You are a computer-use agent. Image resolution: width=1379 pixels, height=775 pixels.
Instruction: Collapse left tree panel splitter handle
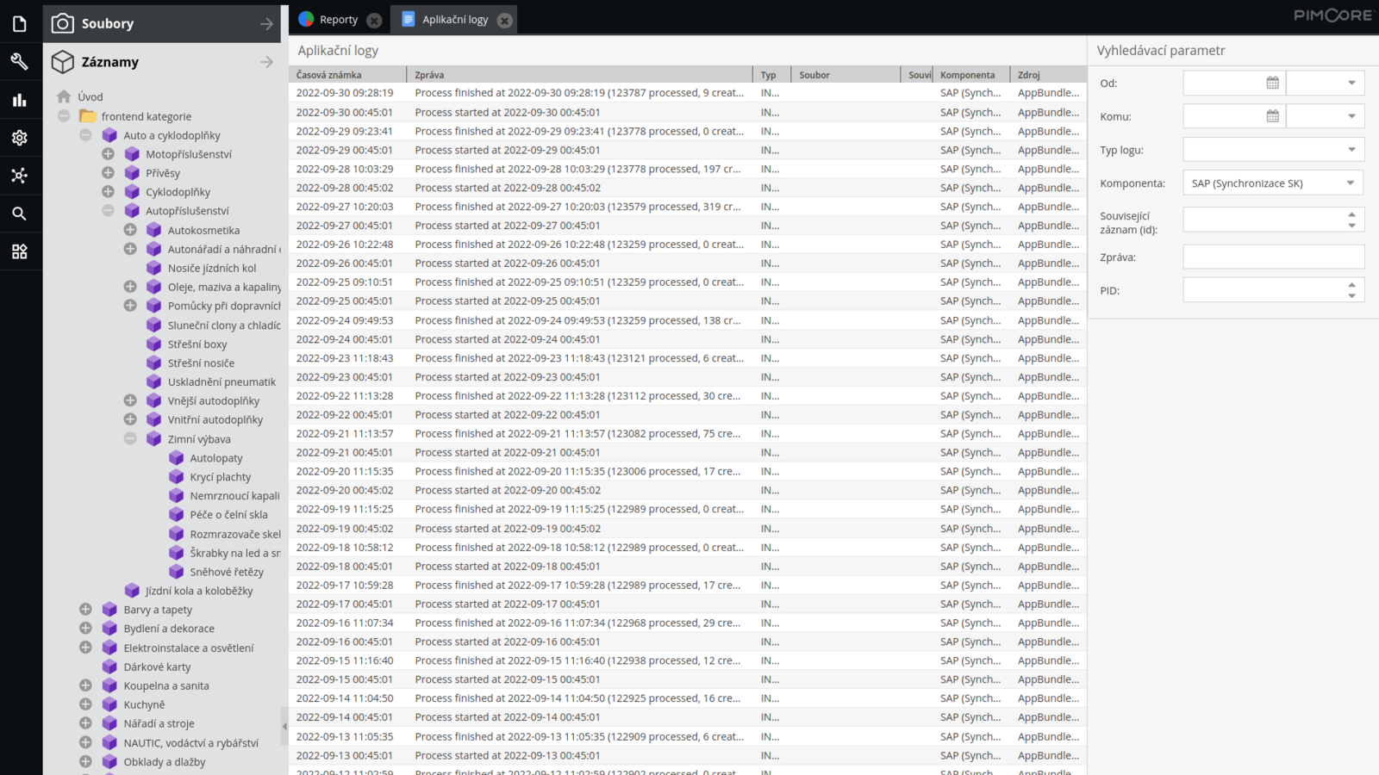[284, 726]
